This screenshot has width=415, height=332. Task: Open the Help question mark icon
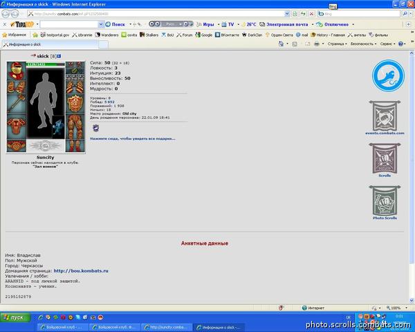(400, 44)
